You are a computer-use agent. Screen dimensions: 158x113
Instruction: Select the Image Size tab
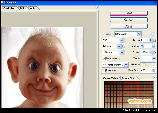tap(128, 78)
